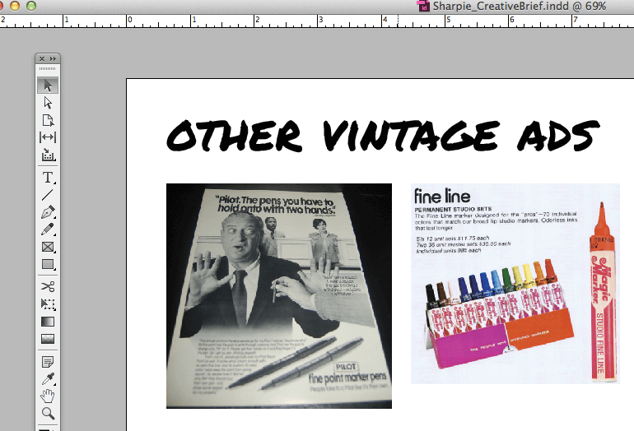Select the Rectangle Frame tool
The image size is (634, 431).
pos(48,247)
